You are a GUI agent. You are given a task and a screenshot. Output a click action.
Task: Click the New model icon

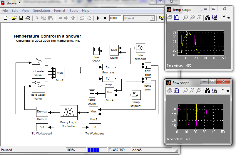click(x=5, y=18)
